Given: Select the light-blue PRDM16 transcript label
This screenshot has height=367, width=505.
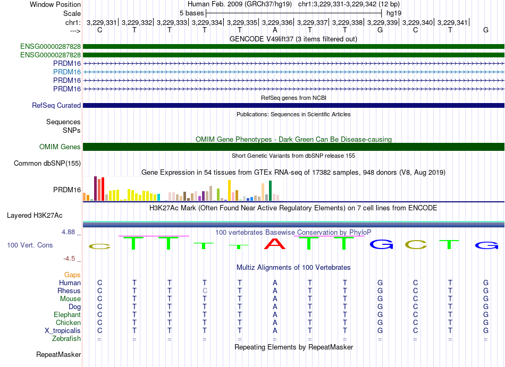Looking at the screenshot, I should click(67, 72).
